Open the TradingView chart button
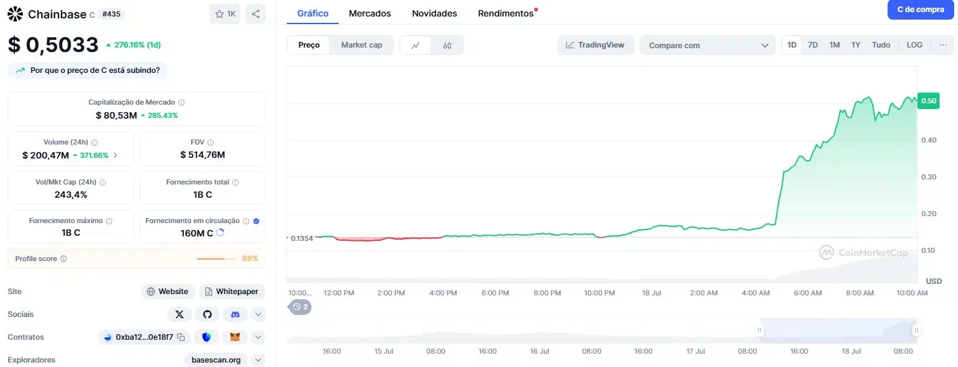 [596, 45]
